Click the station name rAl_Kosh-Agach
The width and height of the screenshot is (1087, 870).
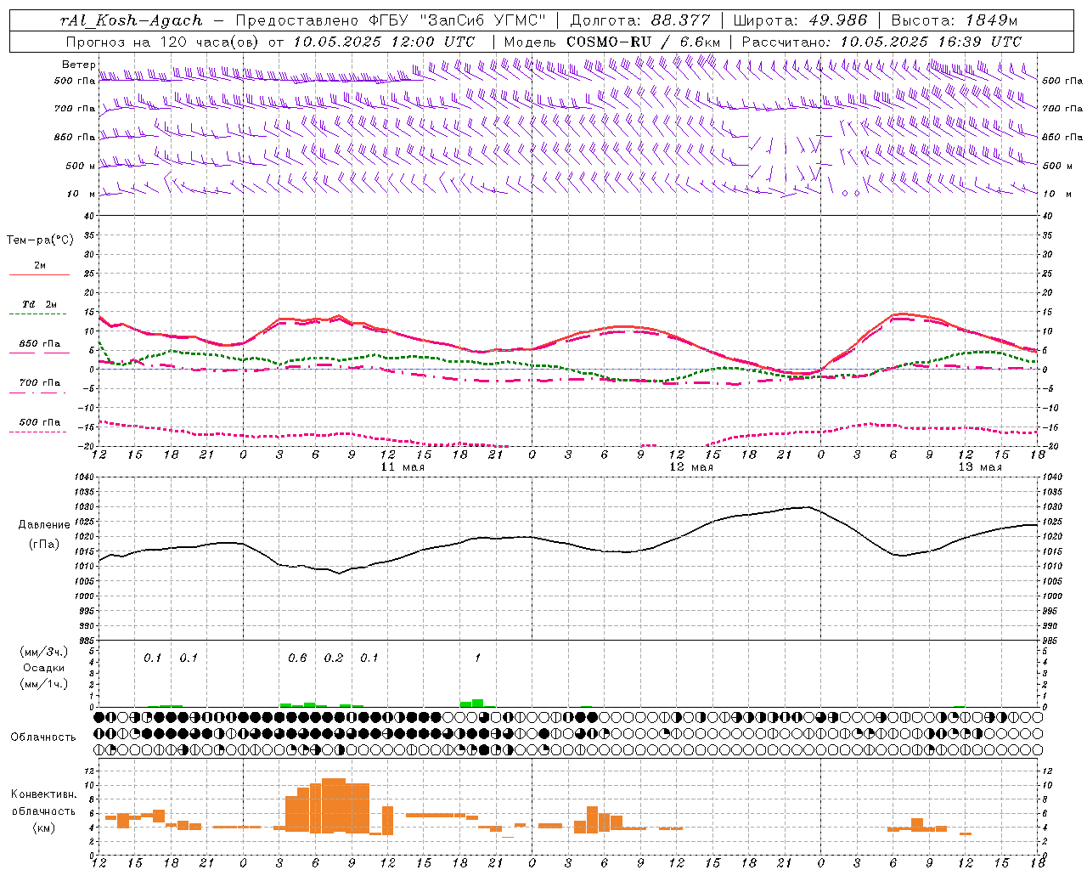[132, 20]
